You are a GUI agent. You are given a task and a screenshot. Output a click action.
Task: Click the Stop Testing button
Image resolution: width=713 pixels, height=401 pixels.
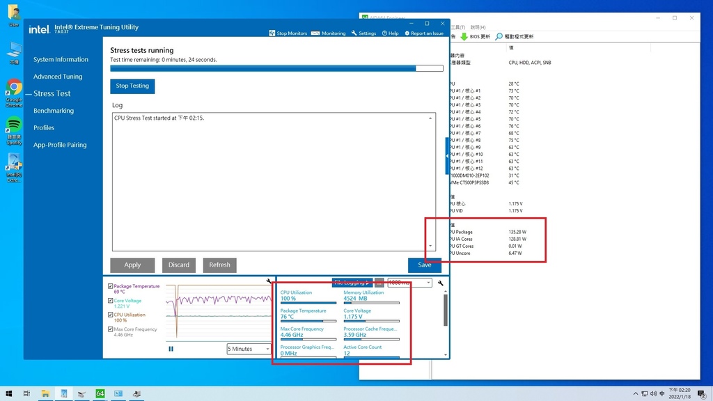(x=132, y=86)
